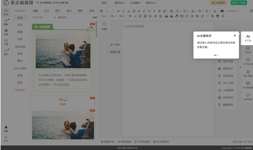Viewport: 253px width, 150px height.
Task: Click 登录 / 注册 button
Action: point(239,3)
